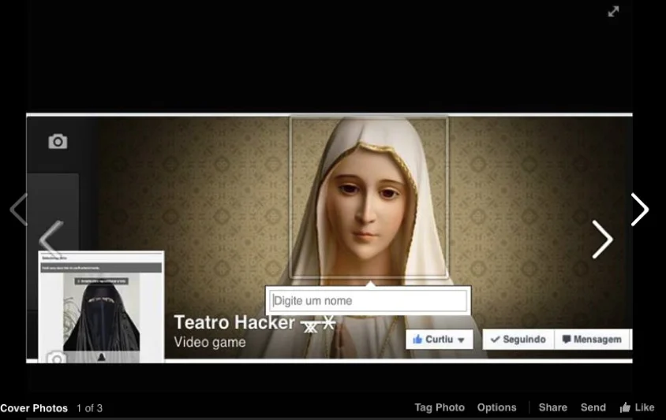This screenshot has width=666, height=420.
Task: Focus the 'Digite um nome' tag field
Action: pos(369,301)
